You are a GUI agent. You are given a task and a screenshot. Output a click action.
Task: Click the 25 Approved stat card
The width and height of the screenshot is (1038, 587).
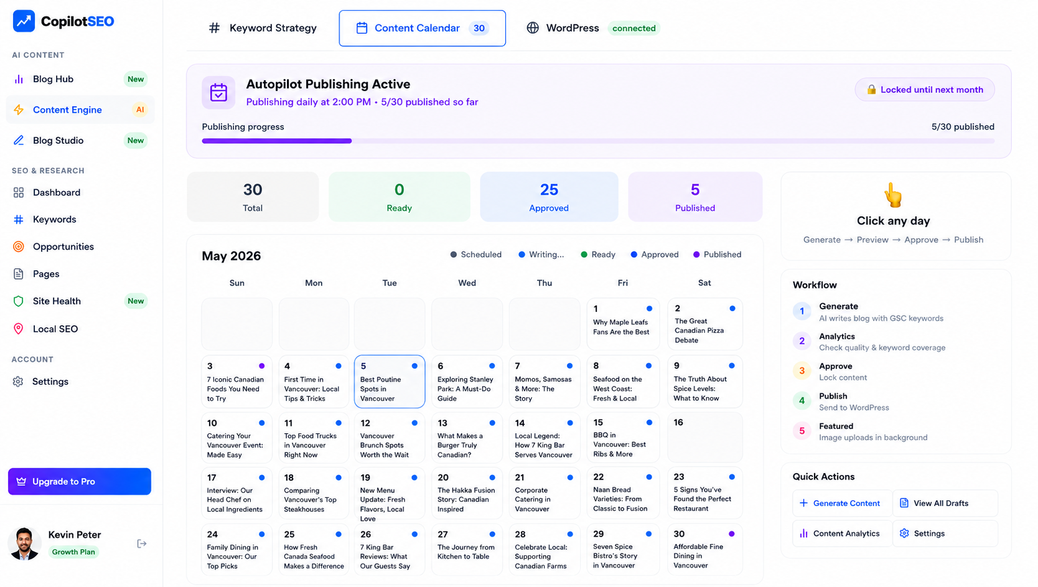(x=549, y=197)
